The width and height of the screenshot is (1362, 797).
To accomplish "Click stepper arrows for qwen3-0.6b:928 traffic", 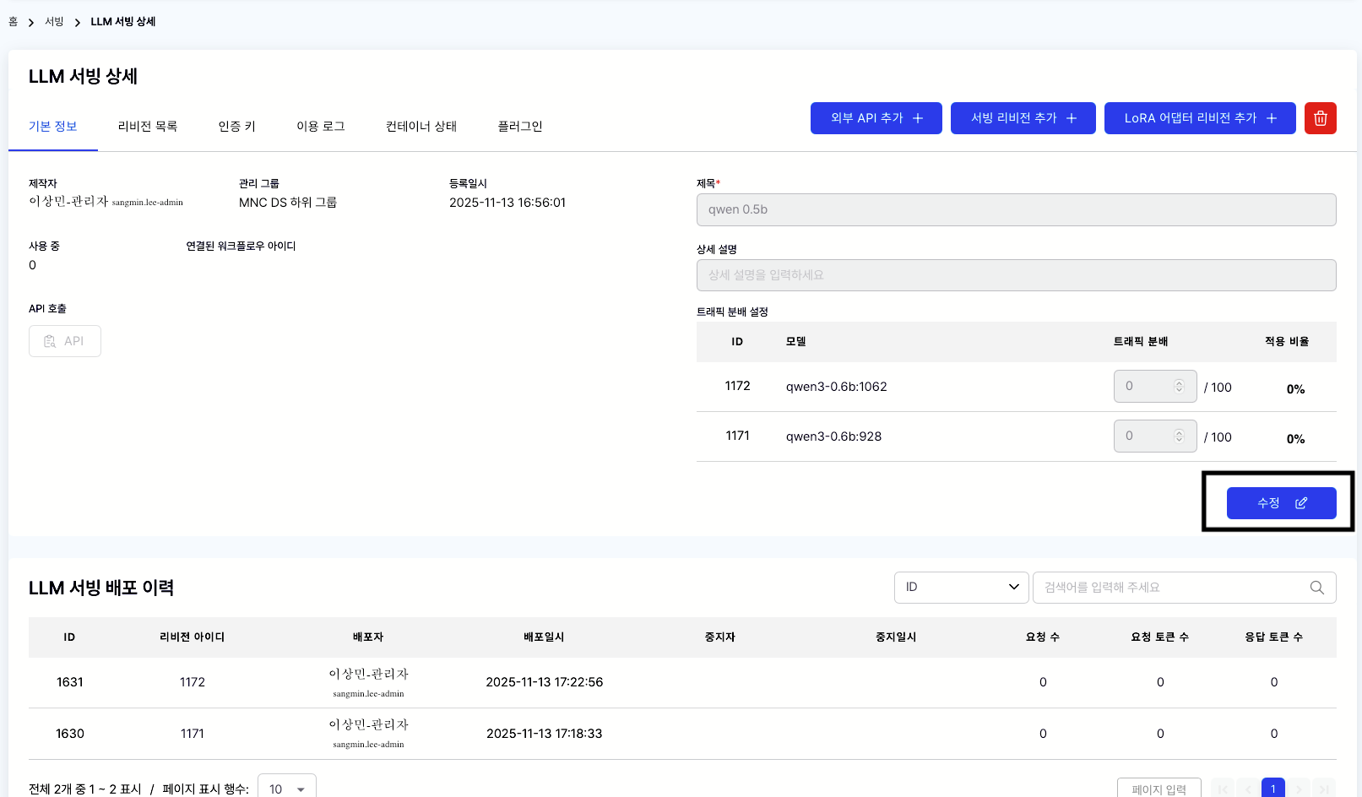I will point(1179,436).
